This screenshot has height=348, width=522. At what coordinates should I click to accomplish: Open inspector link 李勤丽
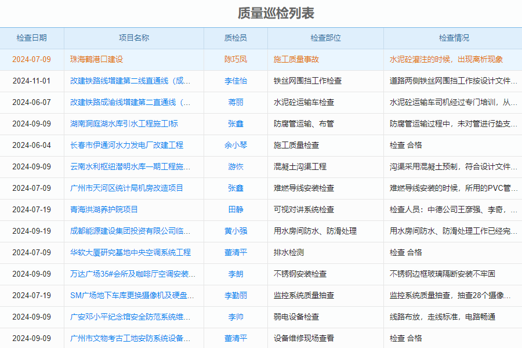coord(235,296)
